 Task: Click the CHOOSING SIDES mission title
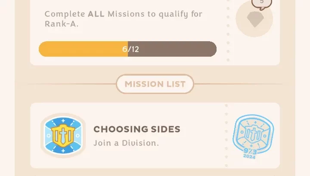coord(137,129)
